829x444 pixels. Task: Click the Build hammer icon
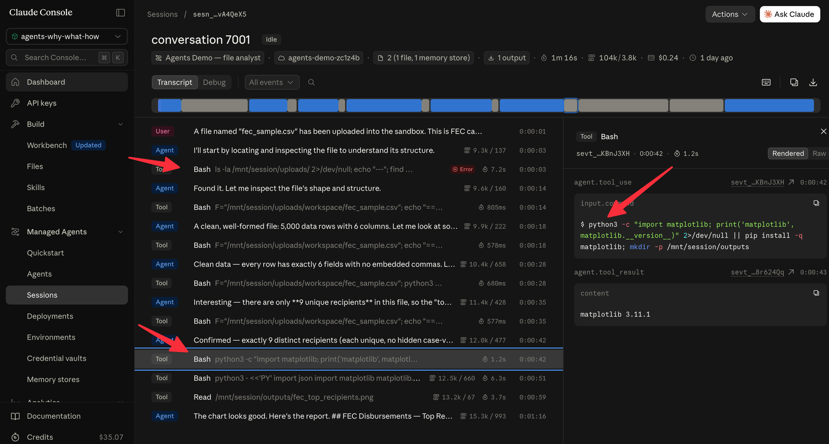click(15, 124)
